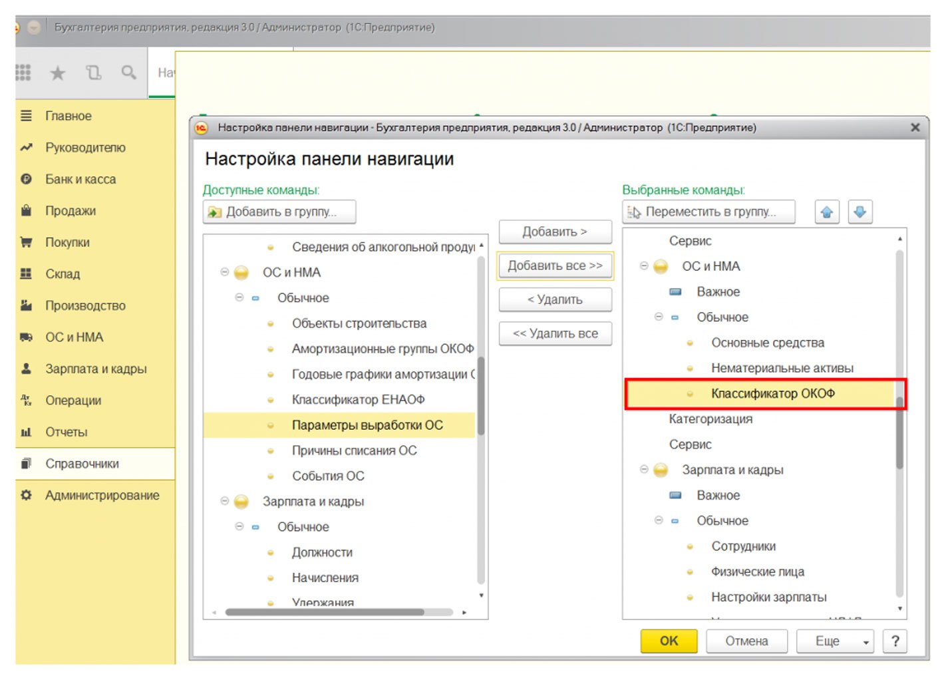Image resolution: width=946 pixels, height=680 pixels.
Task: Select Физические лица in selected commands
Action: click(757, 572)
